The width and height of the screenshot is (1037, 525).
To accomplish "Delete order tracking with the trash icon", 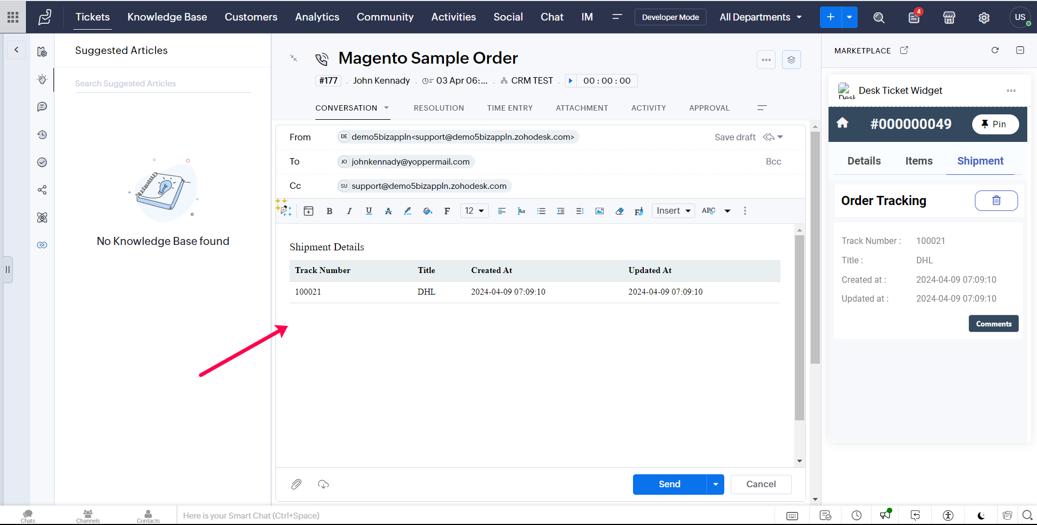I will pyautogui.click(x=996, y=201).
